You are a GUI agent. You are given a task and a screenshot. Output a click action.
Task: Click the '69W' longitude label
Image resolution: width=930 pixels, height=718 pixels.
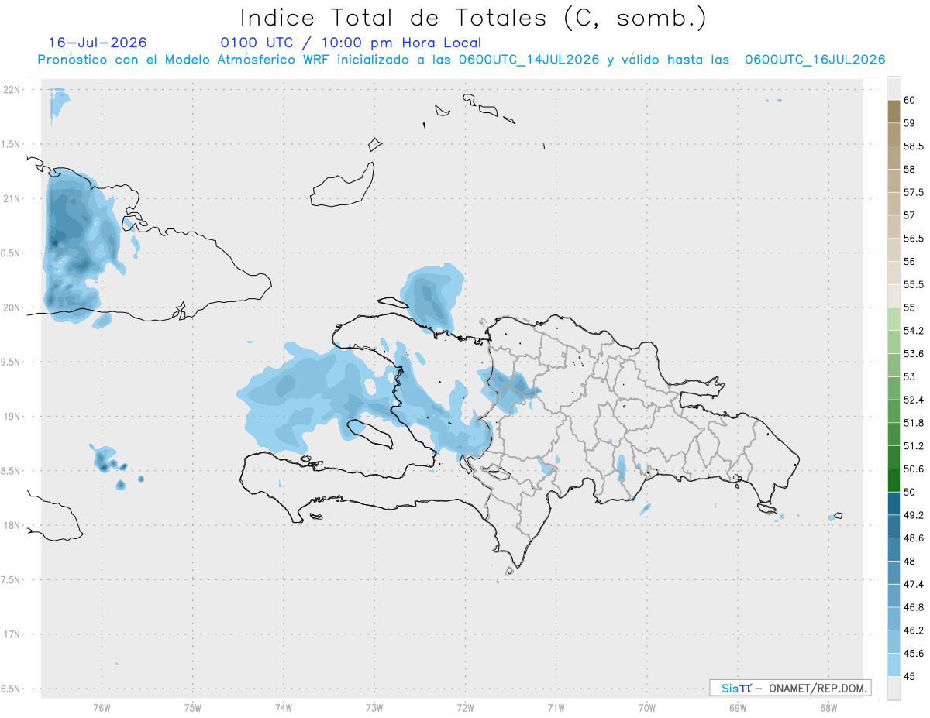[738, 707]
